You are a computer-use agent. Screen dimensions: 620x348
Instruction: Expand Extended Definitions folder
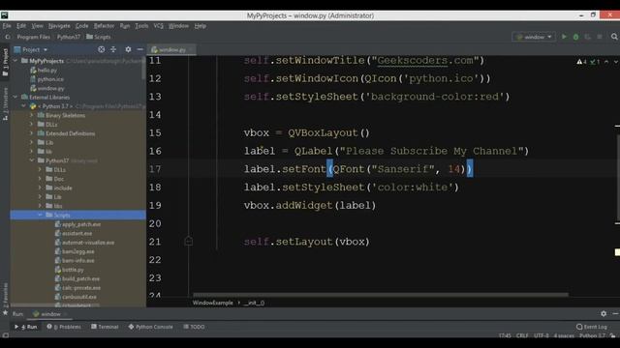32,133
